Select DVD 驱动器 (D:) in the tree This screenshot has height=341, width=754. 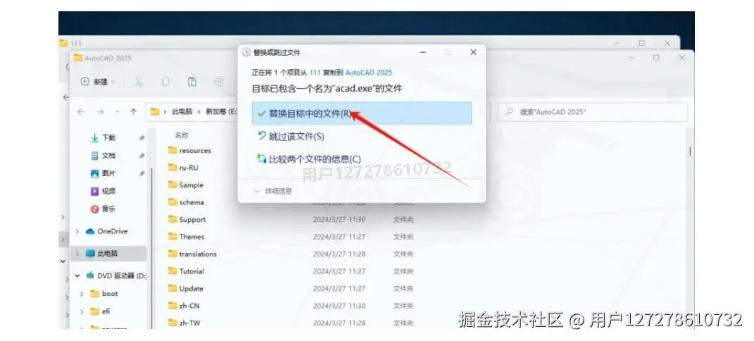[117, 275]
